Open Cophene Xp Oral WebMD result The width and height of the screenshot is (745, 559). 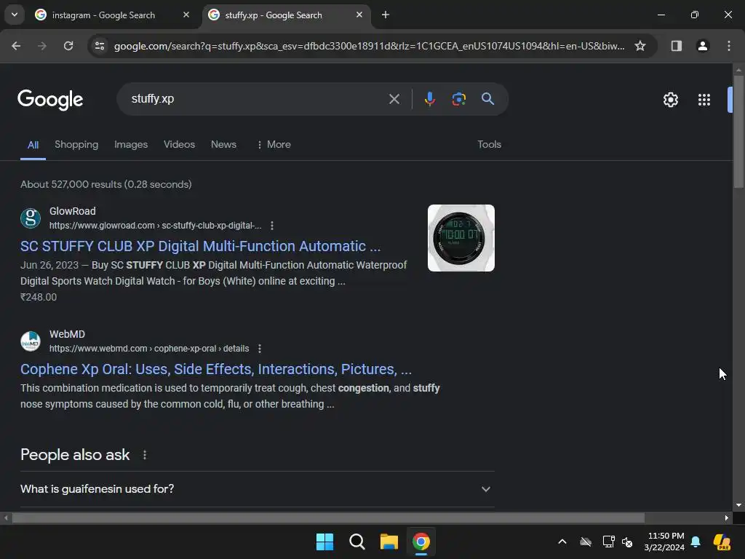215,369
